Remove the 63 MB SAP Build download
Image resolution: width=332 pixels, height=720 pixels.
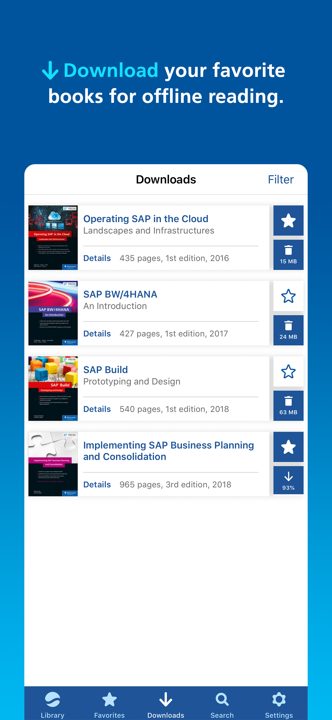point(288,405)
